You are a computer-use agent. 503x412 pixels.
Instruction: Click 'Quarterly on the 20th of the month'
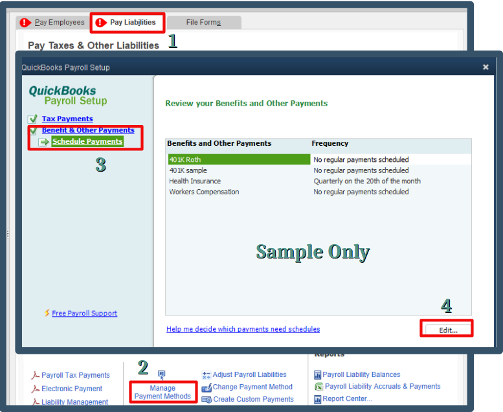point(367,181)
